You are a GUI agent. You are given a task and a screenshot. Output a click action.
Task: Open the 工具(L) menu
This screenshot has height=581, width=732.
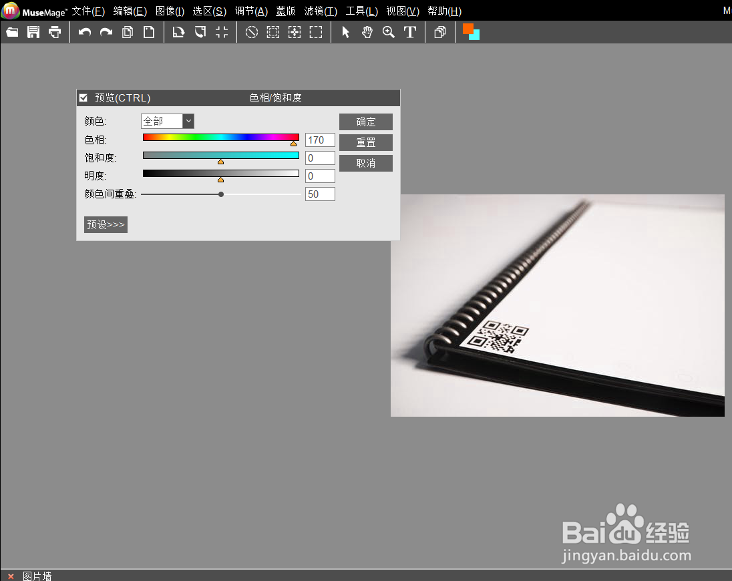362,11
